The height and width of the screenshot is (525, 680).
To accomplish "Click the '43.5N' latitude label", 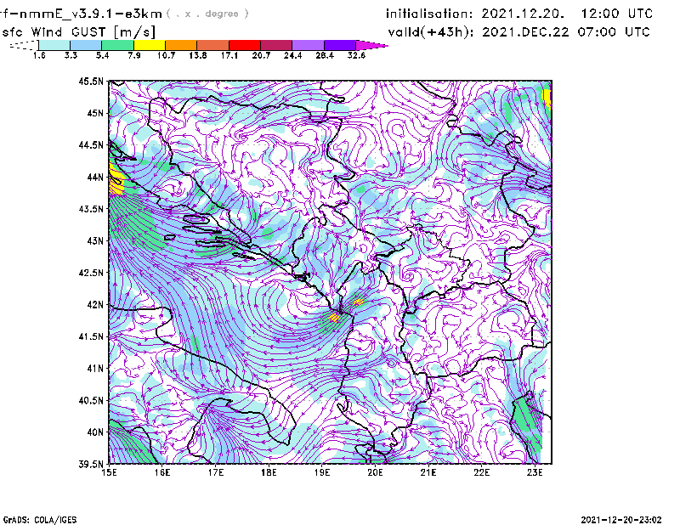I will click(x=91, y=209).
